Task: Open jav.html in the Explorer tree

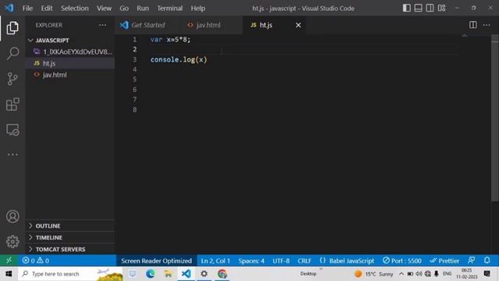Action: 70,75
